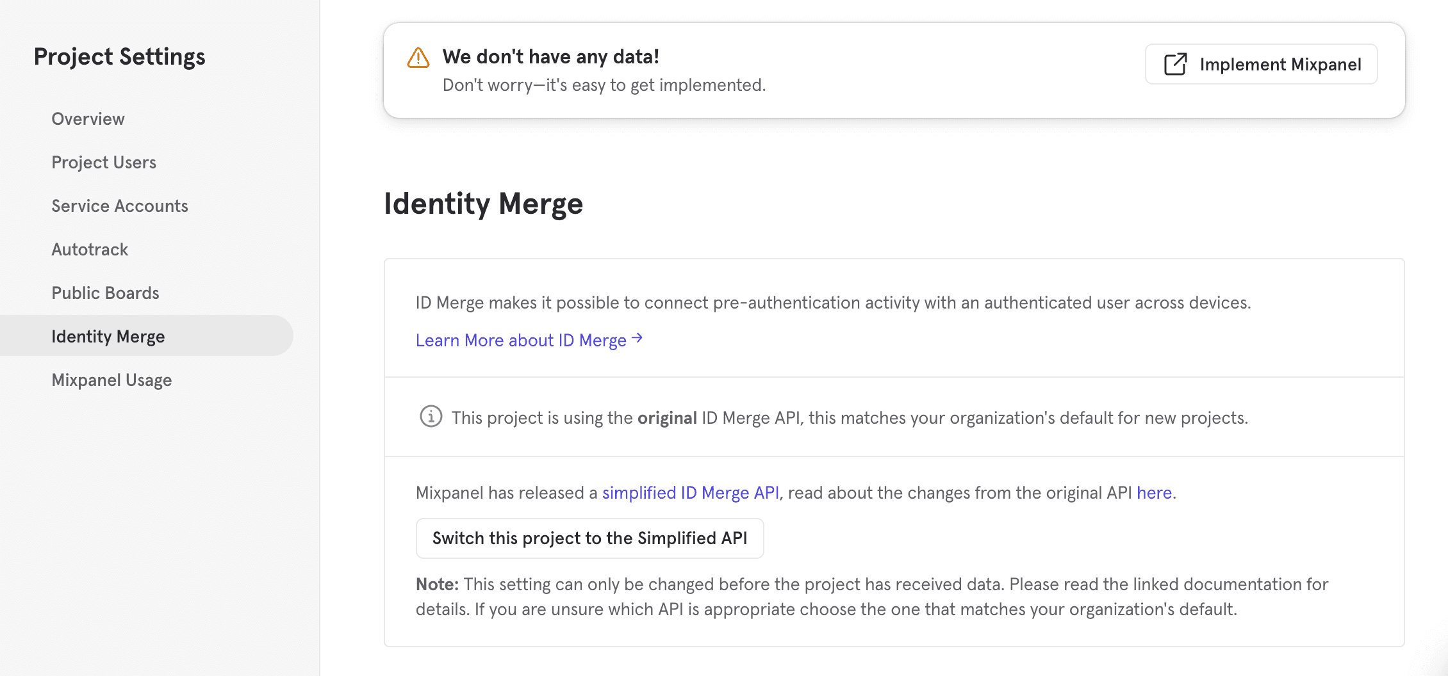
Task: Select Autotrack in the sidebar
Action: [x=90, y=250]
